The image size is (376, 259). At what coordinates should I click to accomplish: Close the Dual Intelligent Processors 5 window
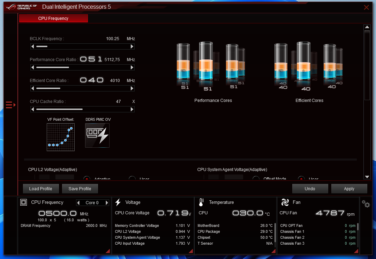click(366, 7)
